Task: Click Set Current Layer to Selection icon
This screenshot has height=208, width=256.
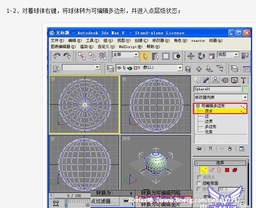Action: 220,69
